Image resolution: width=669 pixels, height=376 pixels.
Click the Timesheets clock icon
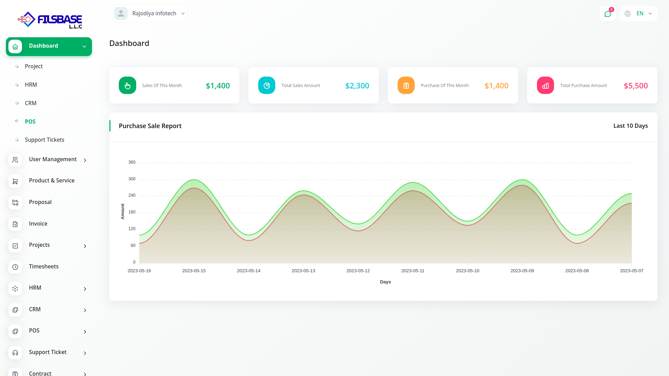pos(15,267)
